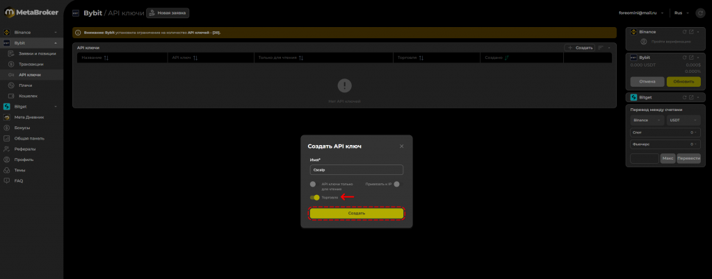
Task: Click the FAQ chat icon
Action: 7,180
